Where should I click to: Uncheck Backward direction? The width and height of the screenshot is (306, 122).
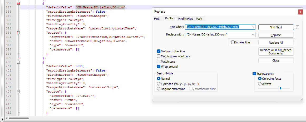pos(159,51)
